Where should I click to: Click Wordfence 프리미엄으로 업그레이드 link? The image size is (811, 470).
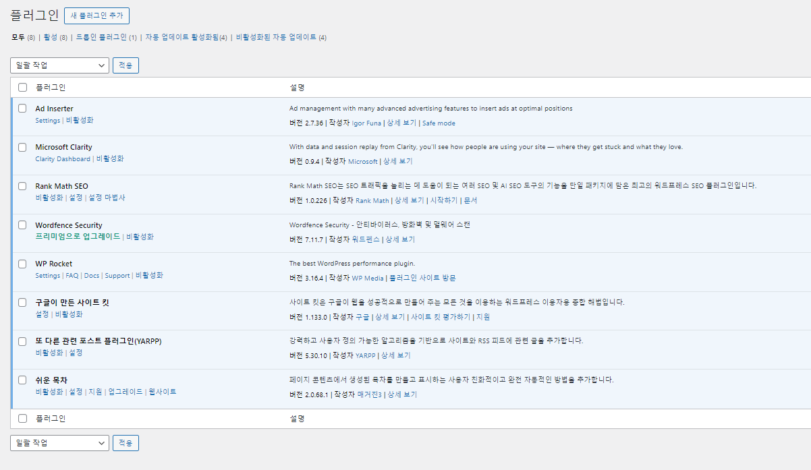tap(78, 237)
